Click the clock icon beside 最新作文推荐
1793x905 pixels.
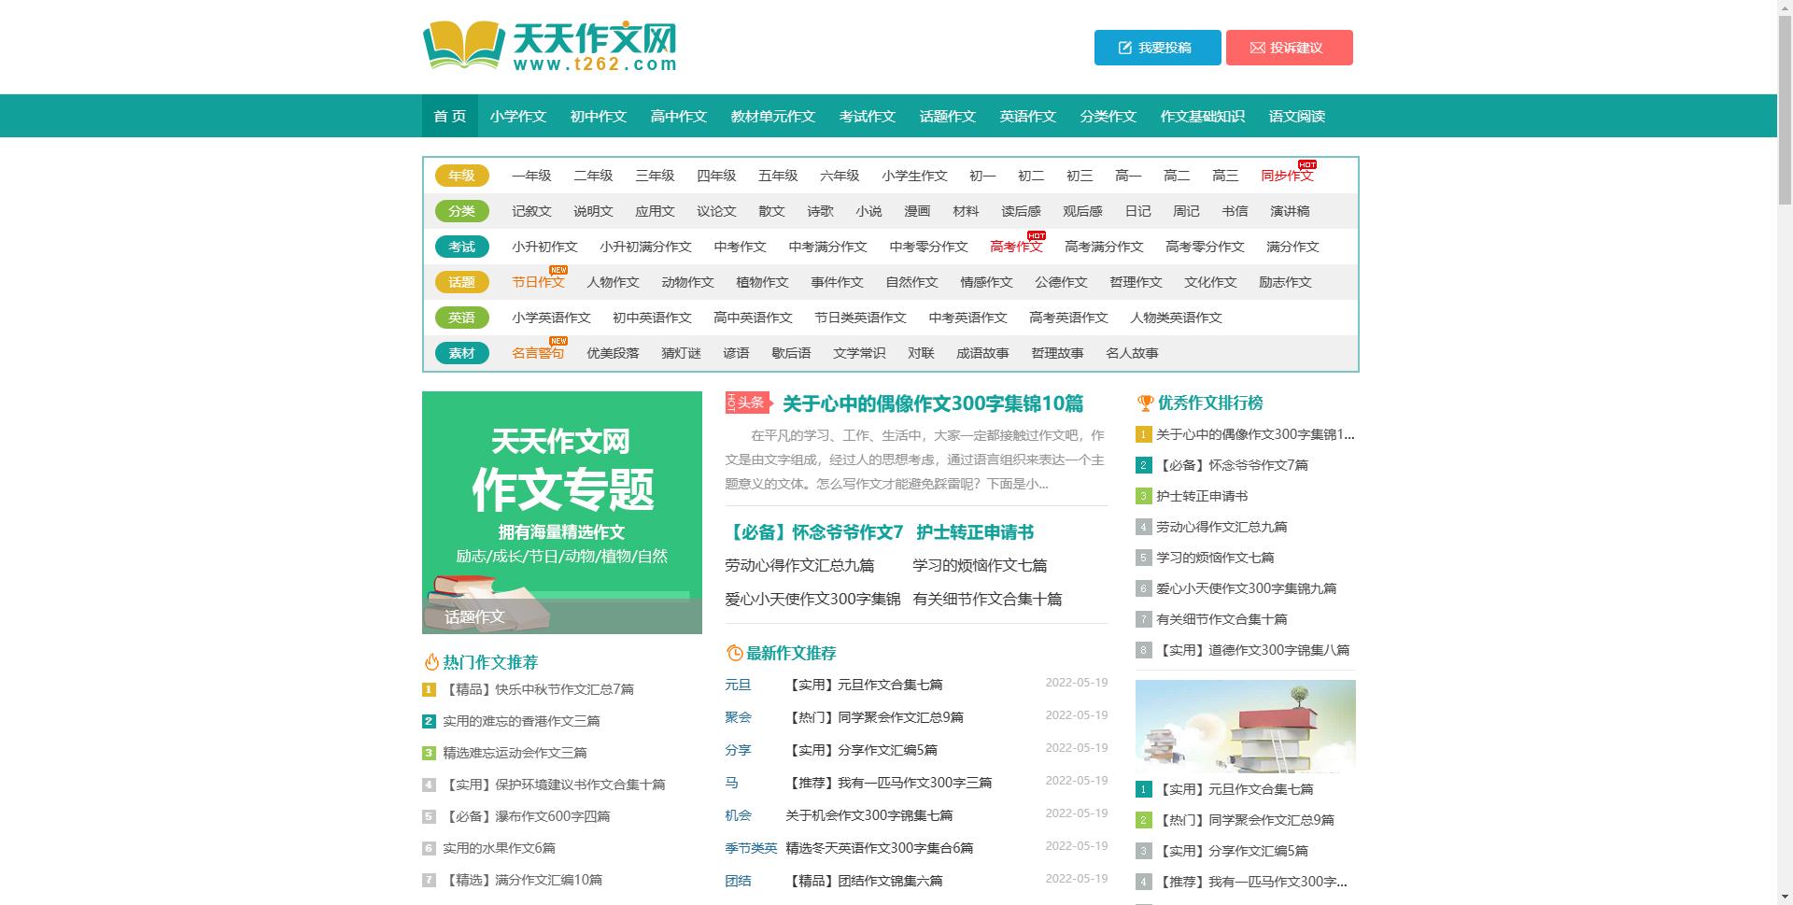tap(733, 654)
